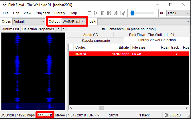Open the File menu
Image resolution: width=191 pixels, height=119 pixels.
pos(6,13)
